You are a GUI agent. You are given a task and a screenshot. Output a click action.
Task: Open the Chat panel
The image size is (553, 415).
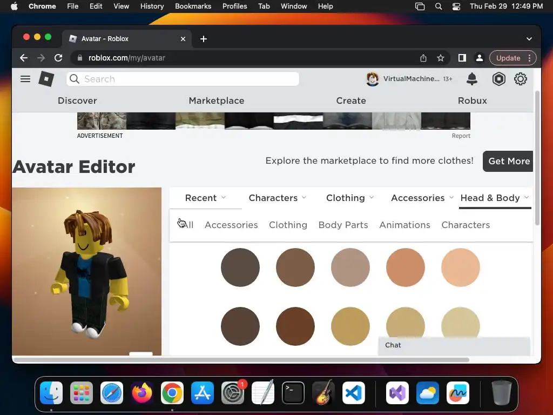click(454, 345)
